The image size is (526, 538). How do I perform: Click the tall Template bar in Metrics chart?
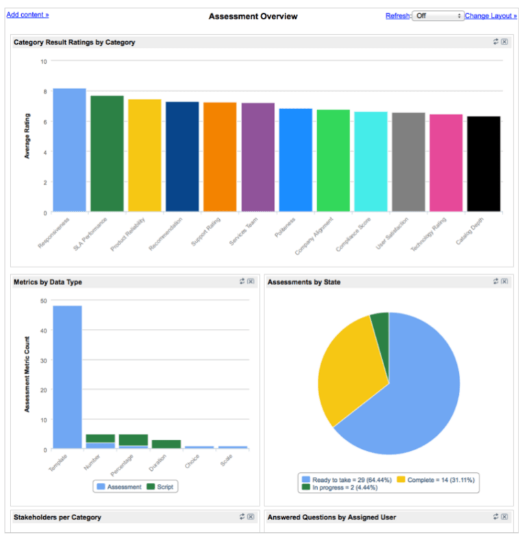pyautogui.click(x=67, y=377)
